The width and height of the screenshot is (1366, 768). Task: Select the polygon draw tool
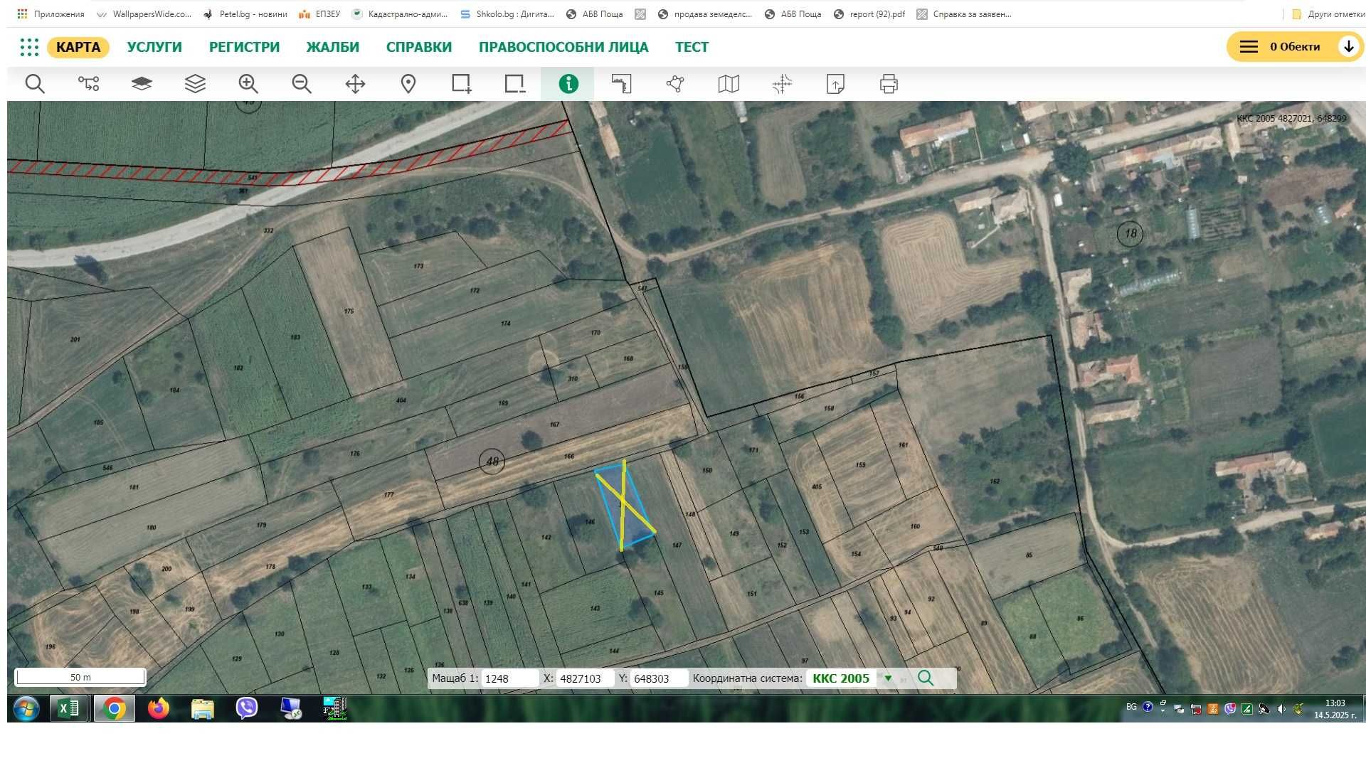tap(675, 84)
